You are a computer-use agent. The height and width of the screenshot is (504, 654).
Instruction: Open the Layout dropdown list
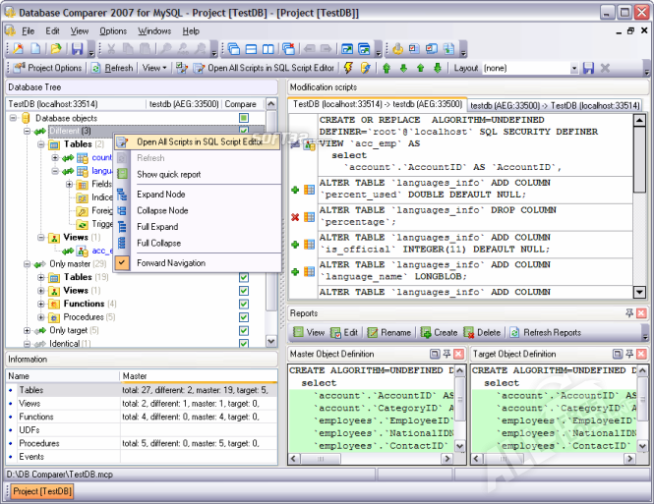point(573,68)
